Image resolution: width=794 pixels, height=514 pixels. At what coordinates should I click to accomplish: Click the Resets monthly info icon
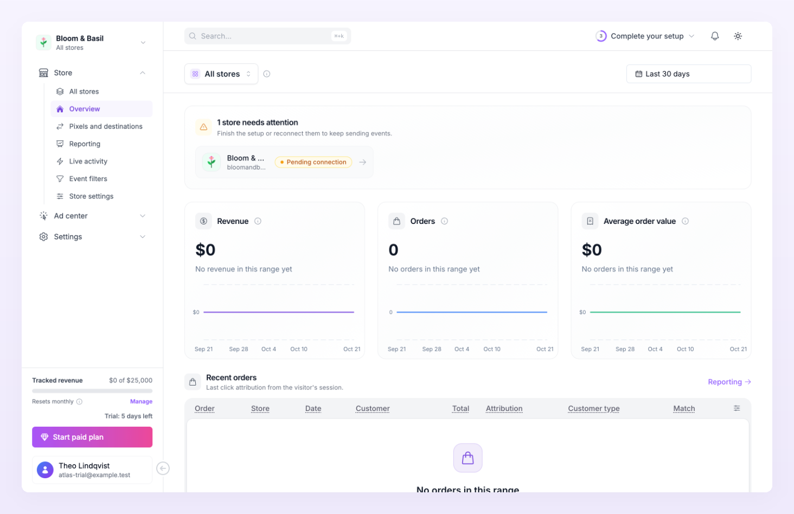point(79,402)
